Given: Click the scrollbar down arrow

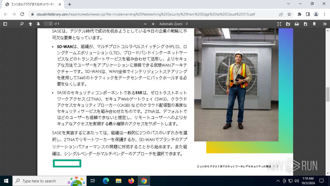Looking at the screenshot, I should point(328,173).
